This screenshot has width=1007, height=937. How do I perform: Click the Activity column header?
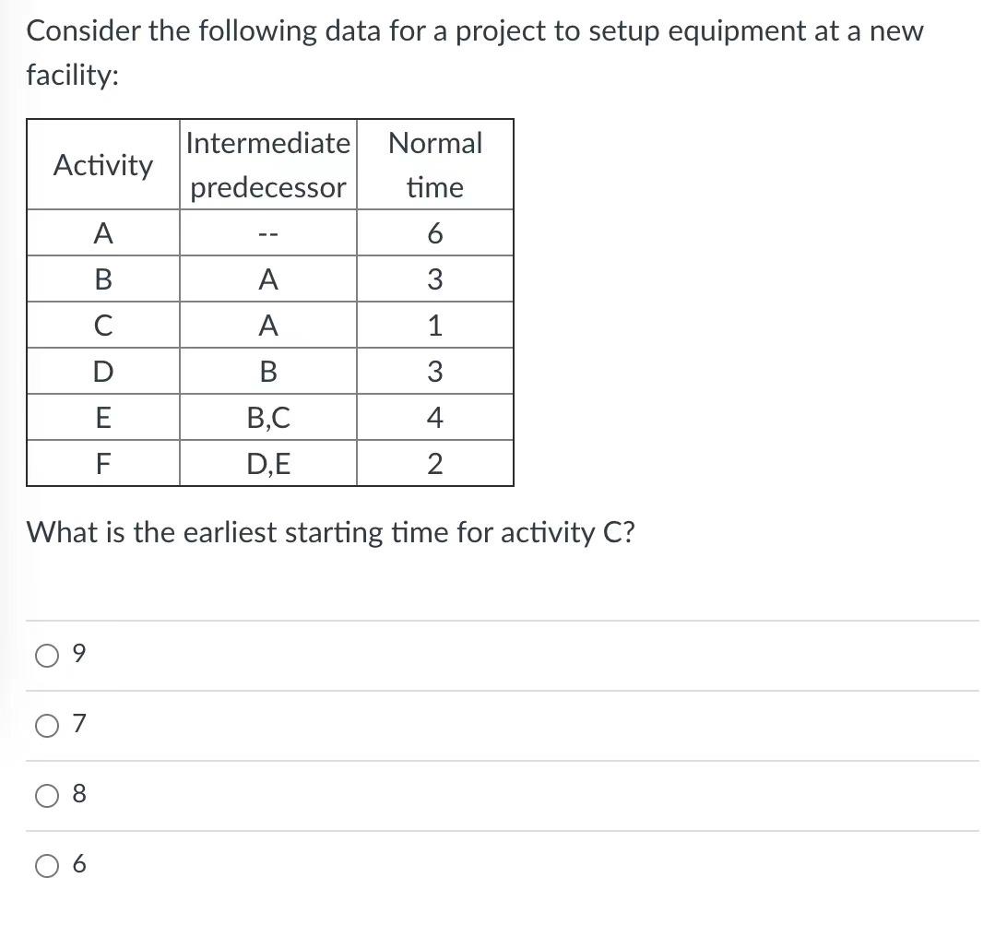click(x=102, y=166)
